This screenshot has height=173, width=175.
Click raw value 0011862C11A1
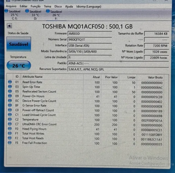coord(151,139)
